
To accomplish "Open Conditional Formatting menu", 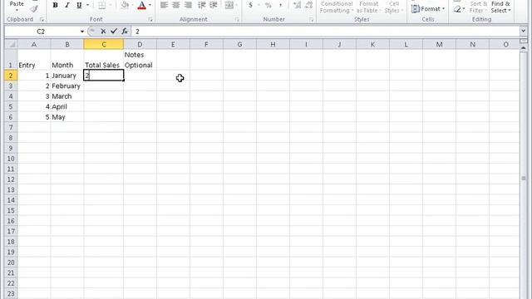I will 336,7.
